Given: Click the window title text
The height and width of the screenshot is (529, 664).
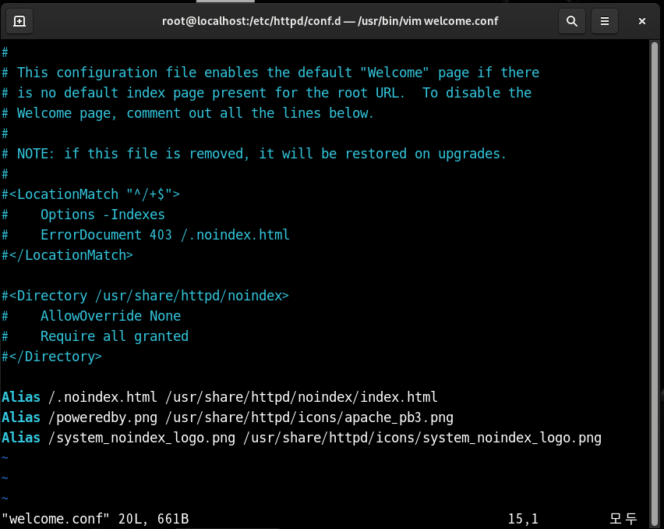Looking at the screenshot, I should click(x=330, y=21).
